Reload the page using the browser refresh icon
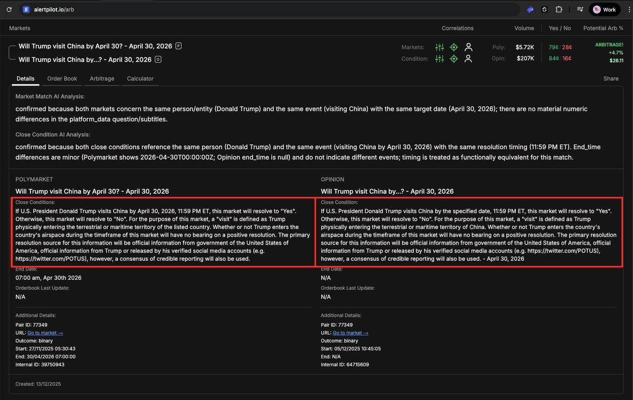This screenshot has height=400, width=633. pos(9,9)
